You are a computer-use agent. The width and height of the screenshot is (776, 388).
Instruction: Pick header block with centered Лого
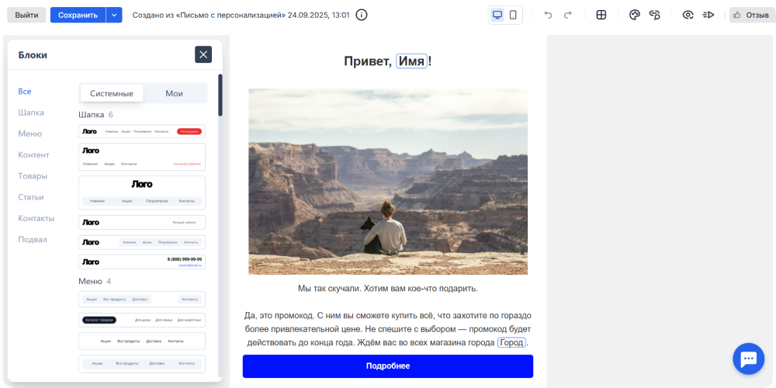click(142, 192)
